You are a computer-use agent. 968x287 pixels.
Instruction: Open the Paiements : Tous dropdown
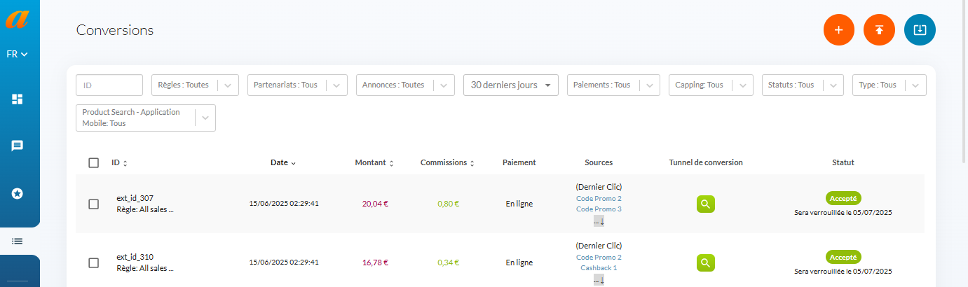point(613,85)
